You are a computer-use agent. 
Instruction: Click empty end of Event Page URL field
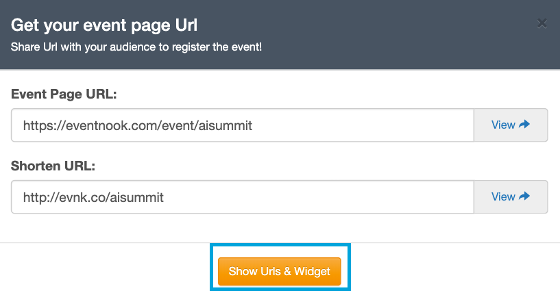pos(363,125)
